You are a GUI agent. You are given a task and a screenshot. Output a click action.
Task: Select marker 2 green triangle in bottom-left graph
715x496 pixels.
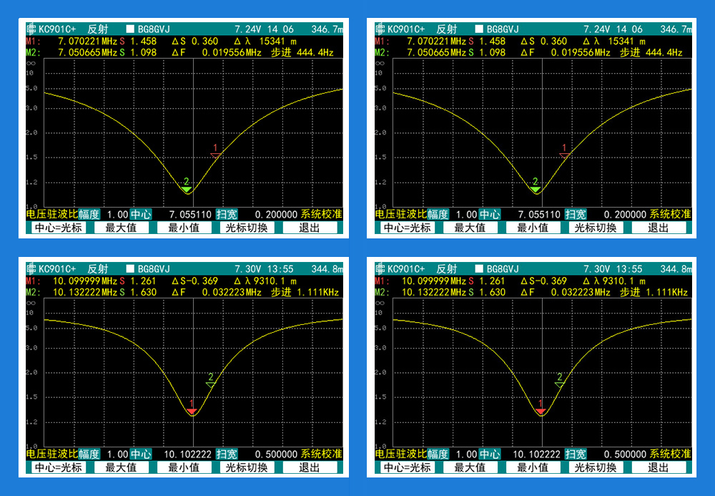coord(210,384)
